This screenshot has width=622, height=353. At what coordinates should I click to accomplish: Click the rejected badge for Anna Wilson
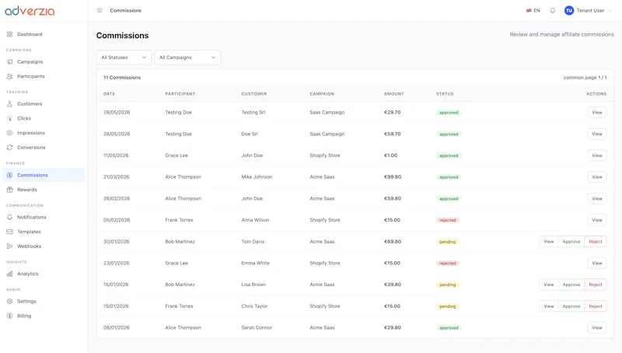click(x=448, y=220)
